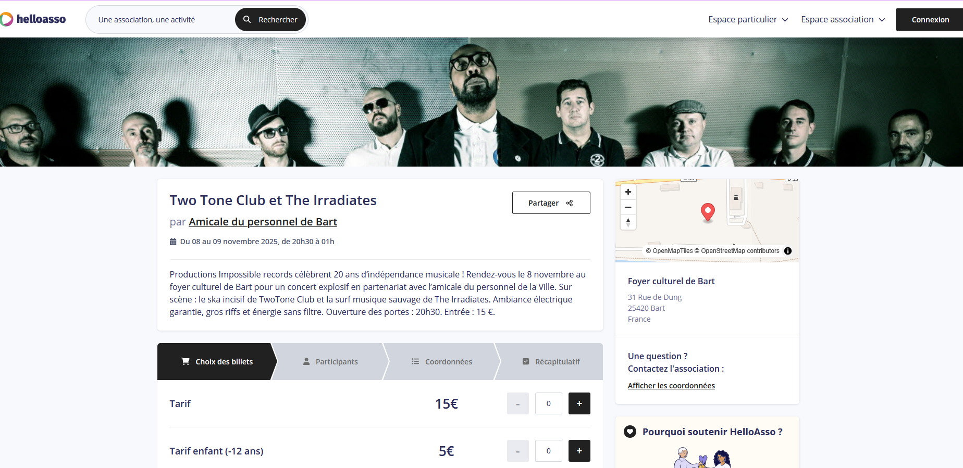
Task: Remove one Tarif enfant ticket
Action: coord(517,451)
